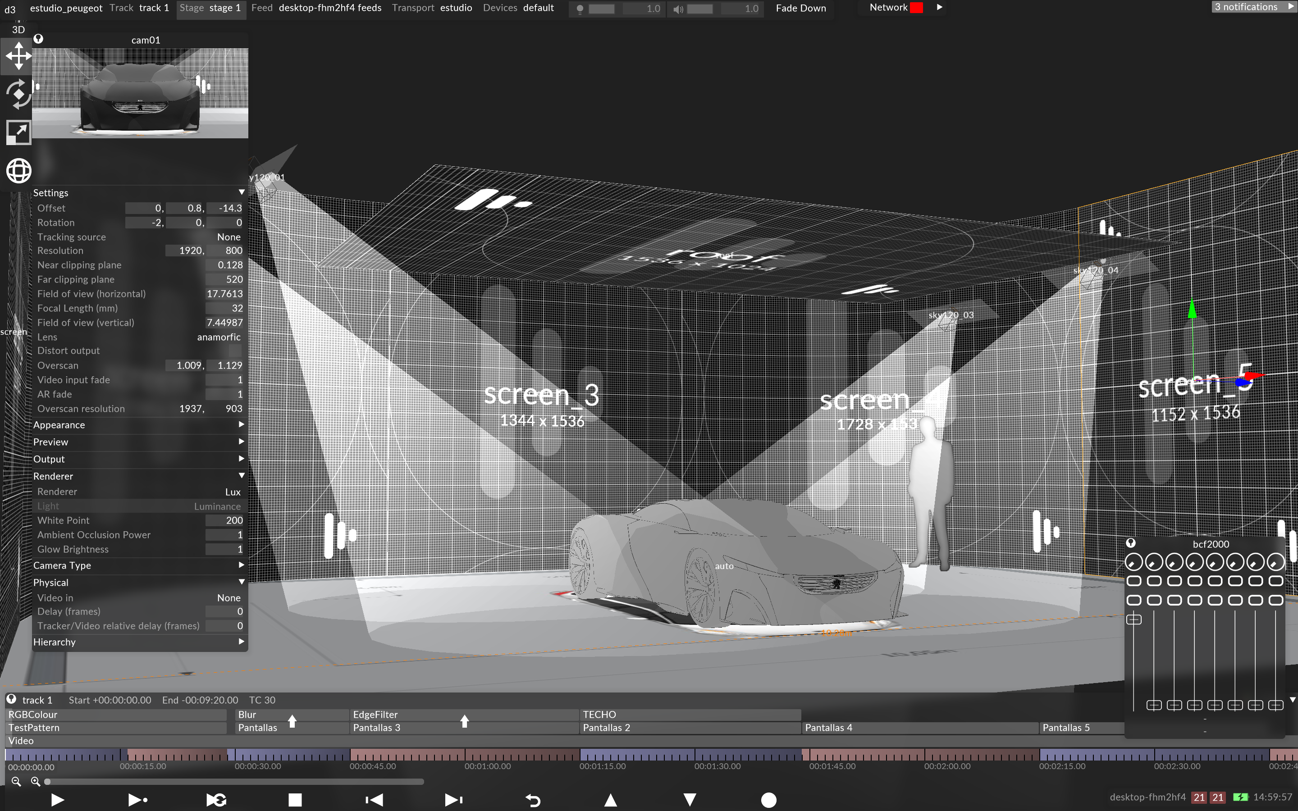Click the globe world view icon

tap(18, 171)
